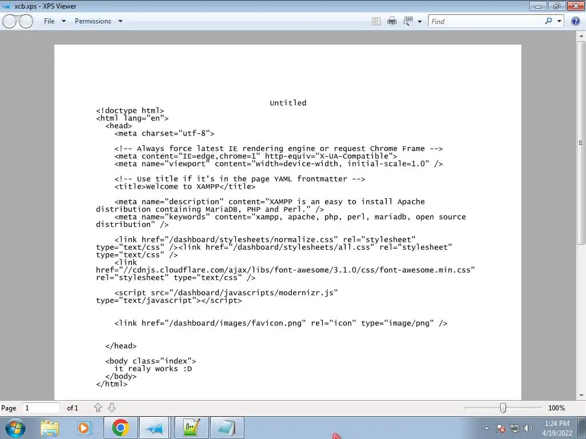Minimize the XPS Viewer window
Viewport: 586px width, 439px height.
tap(538, 6)
